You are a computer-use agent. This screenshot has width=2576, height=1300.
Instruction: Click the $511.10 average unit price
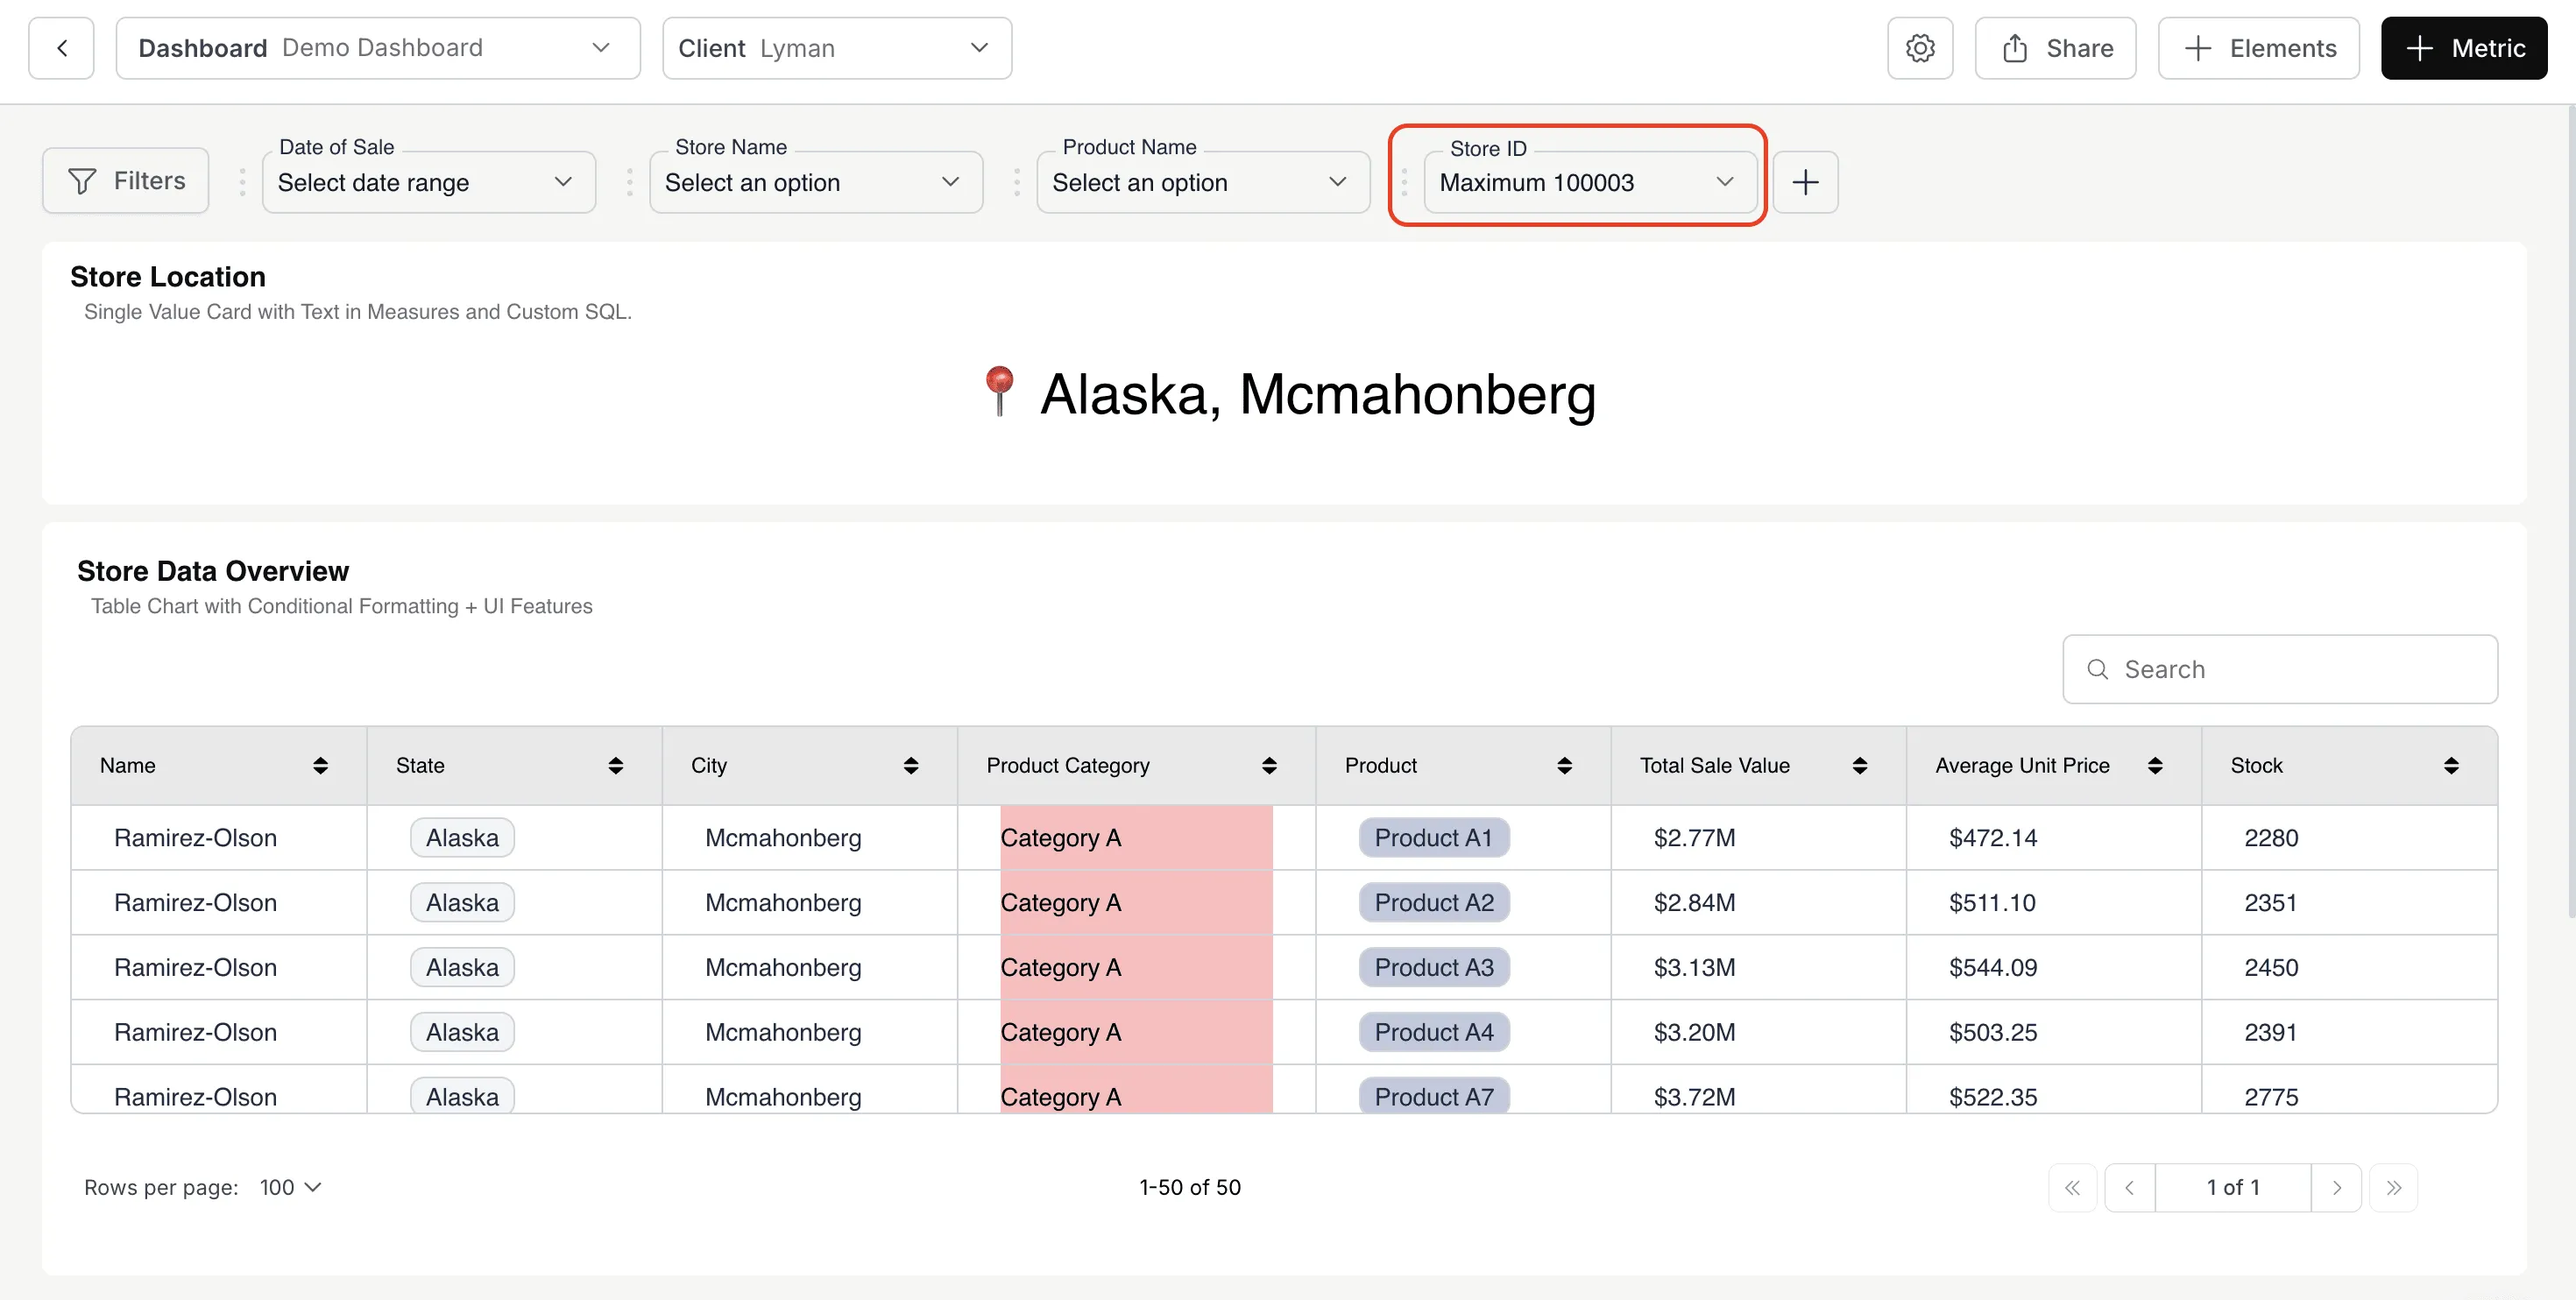click(x=1992, y=903)
